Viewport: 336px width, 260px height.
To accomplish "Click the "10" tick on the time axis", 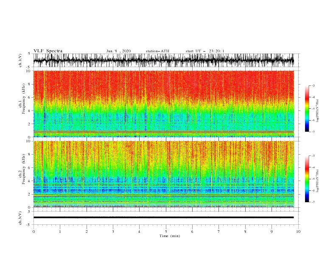I will tap(298, 232).
